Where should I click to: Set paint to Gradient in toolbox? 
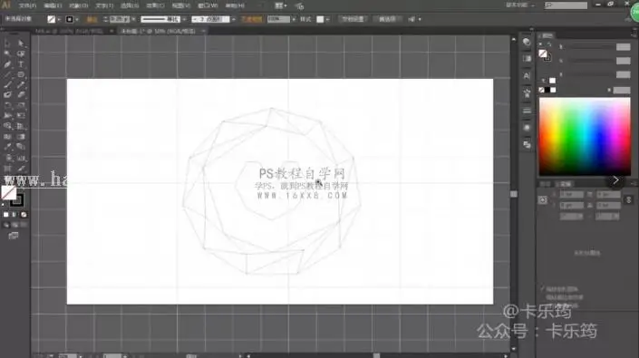click(x=15, y=215)
